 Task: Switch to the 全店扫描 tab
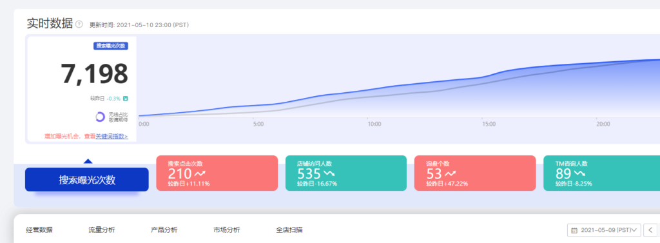(289, 230)
